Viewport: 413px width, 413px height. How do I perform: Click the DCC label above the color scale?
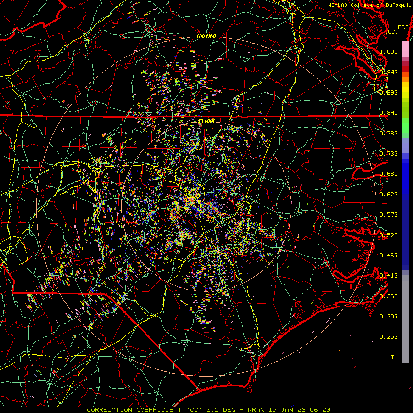pos(403,28)
